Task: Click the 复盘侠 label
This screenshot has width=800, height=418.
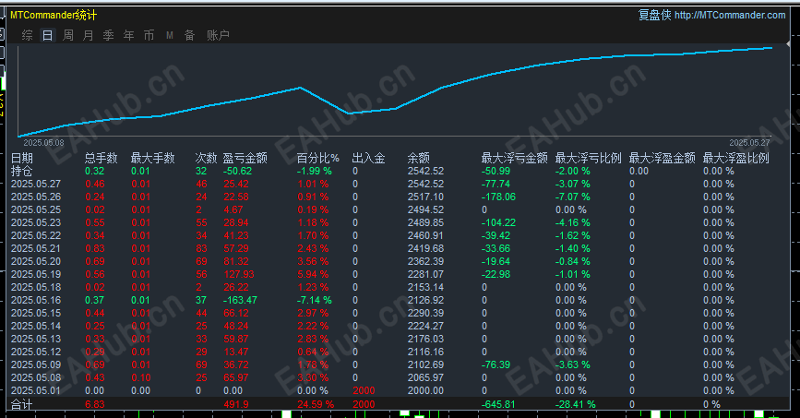Action: coord(654,16)
